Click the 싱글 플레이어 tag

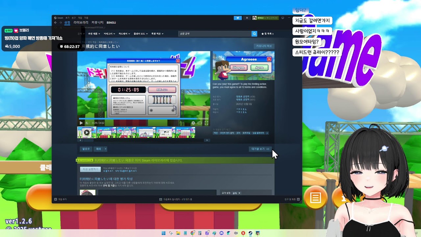(x=258, y=133)
